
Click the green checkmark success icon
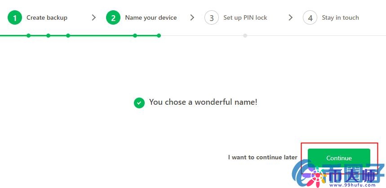139,103
